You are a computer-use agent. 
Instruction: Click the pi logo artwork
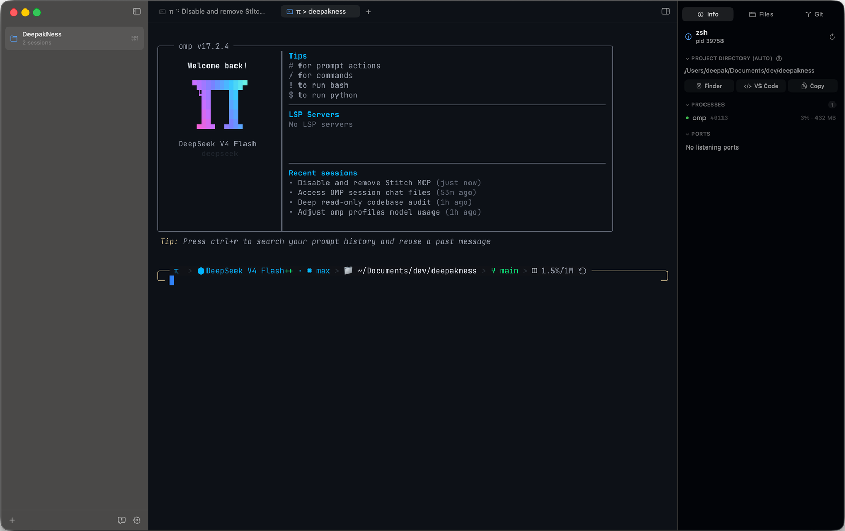(x=220, y=105)
